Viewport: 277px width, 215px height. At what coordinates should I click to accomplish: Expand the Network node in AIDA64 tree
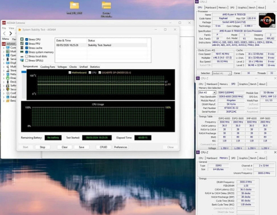tap(4, 74)
